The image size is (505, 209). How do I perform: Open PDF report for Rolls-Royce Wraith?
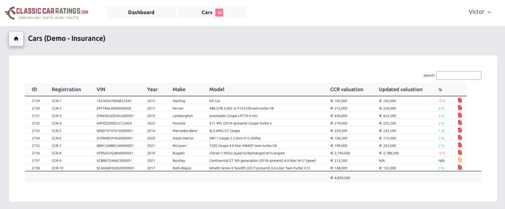460,167
